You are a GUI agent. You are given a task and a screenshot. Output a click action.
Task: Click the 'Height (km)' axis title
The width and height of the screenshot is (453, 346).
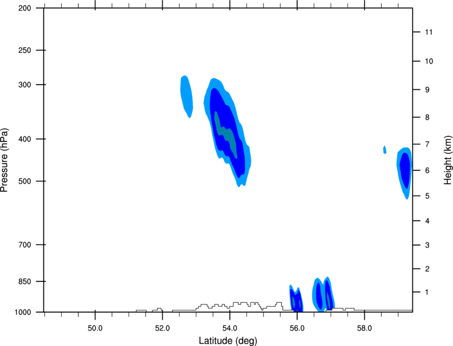coord(448,160)
